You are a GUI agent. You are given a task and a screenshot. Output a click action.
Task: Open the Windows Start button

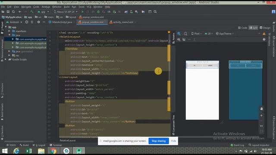5,151
